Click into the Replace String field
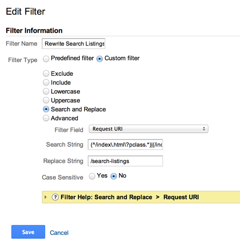 pos(125,161)
